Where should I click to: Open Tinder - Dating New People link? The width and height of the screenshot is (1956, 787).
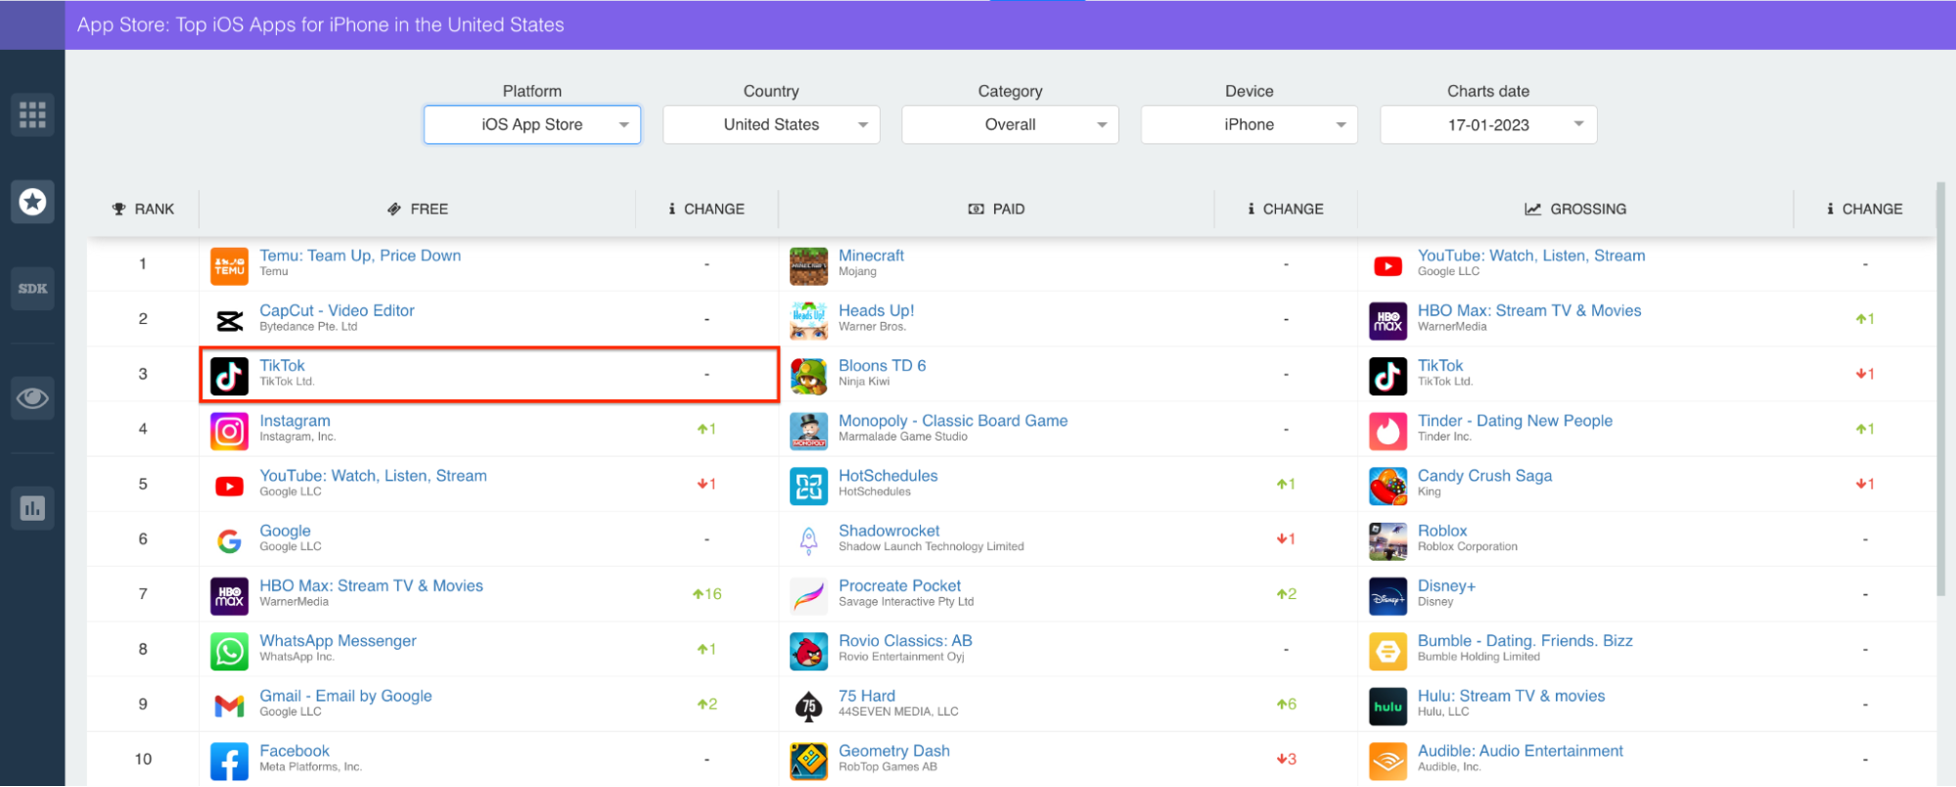click(1515, 421)
